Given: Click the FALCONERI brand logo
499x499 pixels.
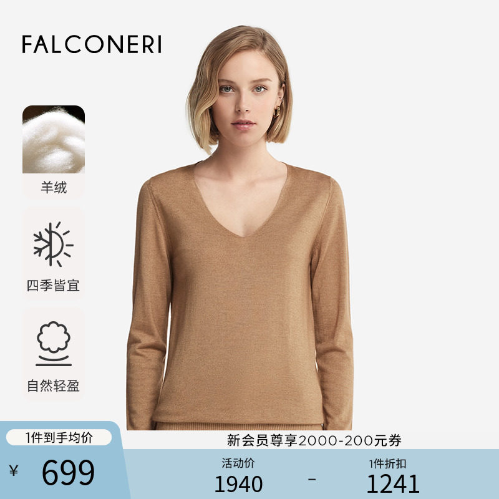Looking at the screenshot, I should point(92,44).
